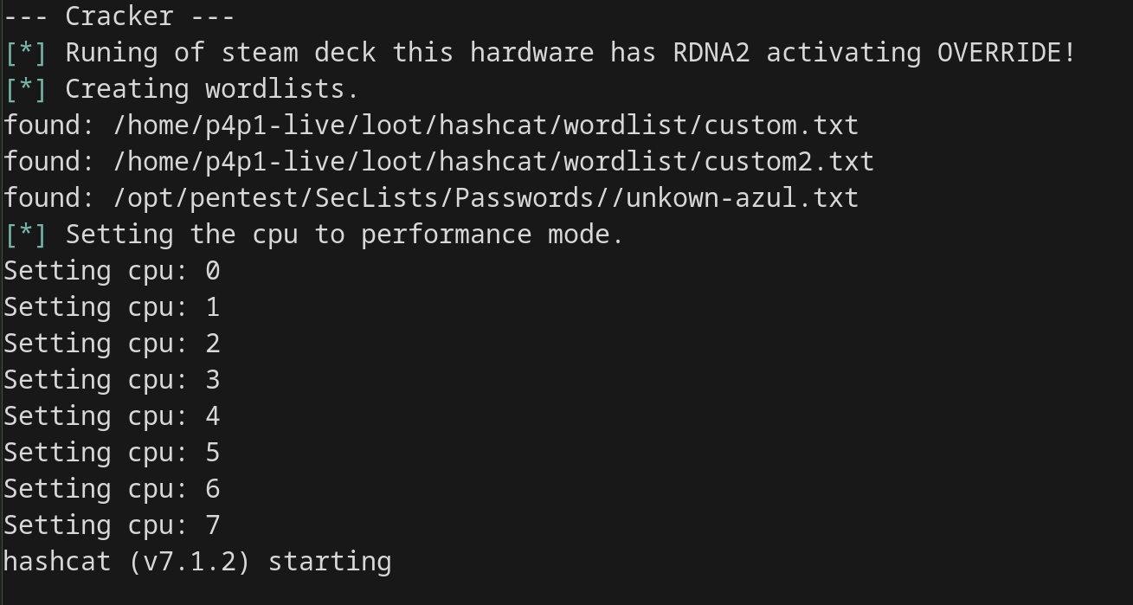Click the 'Setting cpu: 3' line
This screenshot has width=1133, height=605.
[112, 379]
